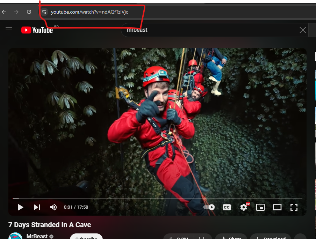
Task: Play the video
Action: click(20, 207)
